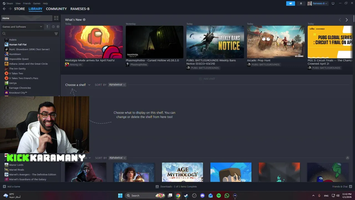Viewport: 355px width, 200px height.
Task: Open the collections grid view icon
Action: 56,18
